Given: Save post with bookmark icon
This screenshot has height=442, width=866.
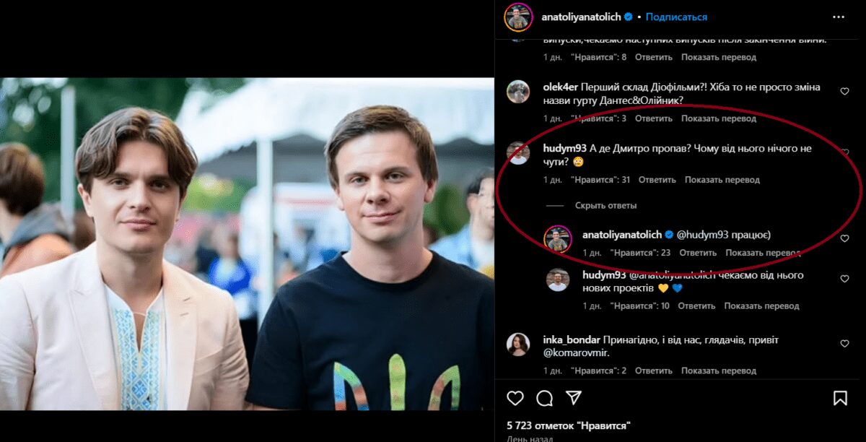Looking at the screenshot, I should [x=840, y=398].
